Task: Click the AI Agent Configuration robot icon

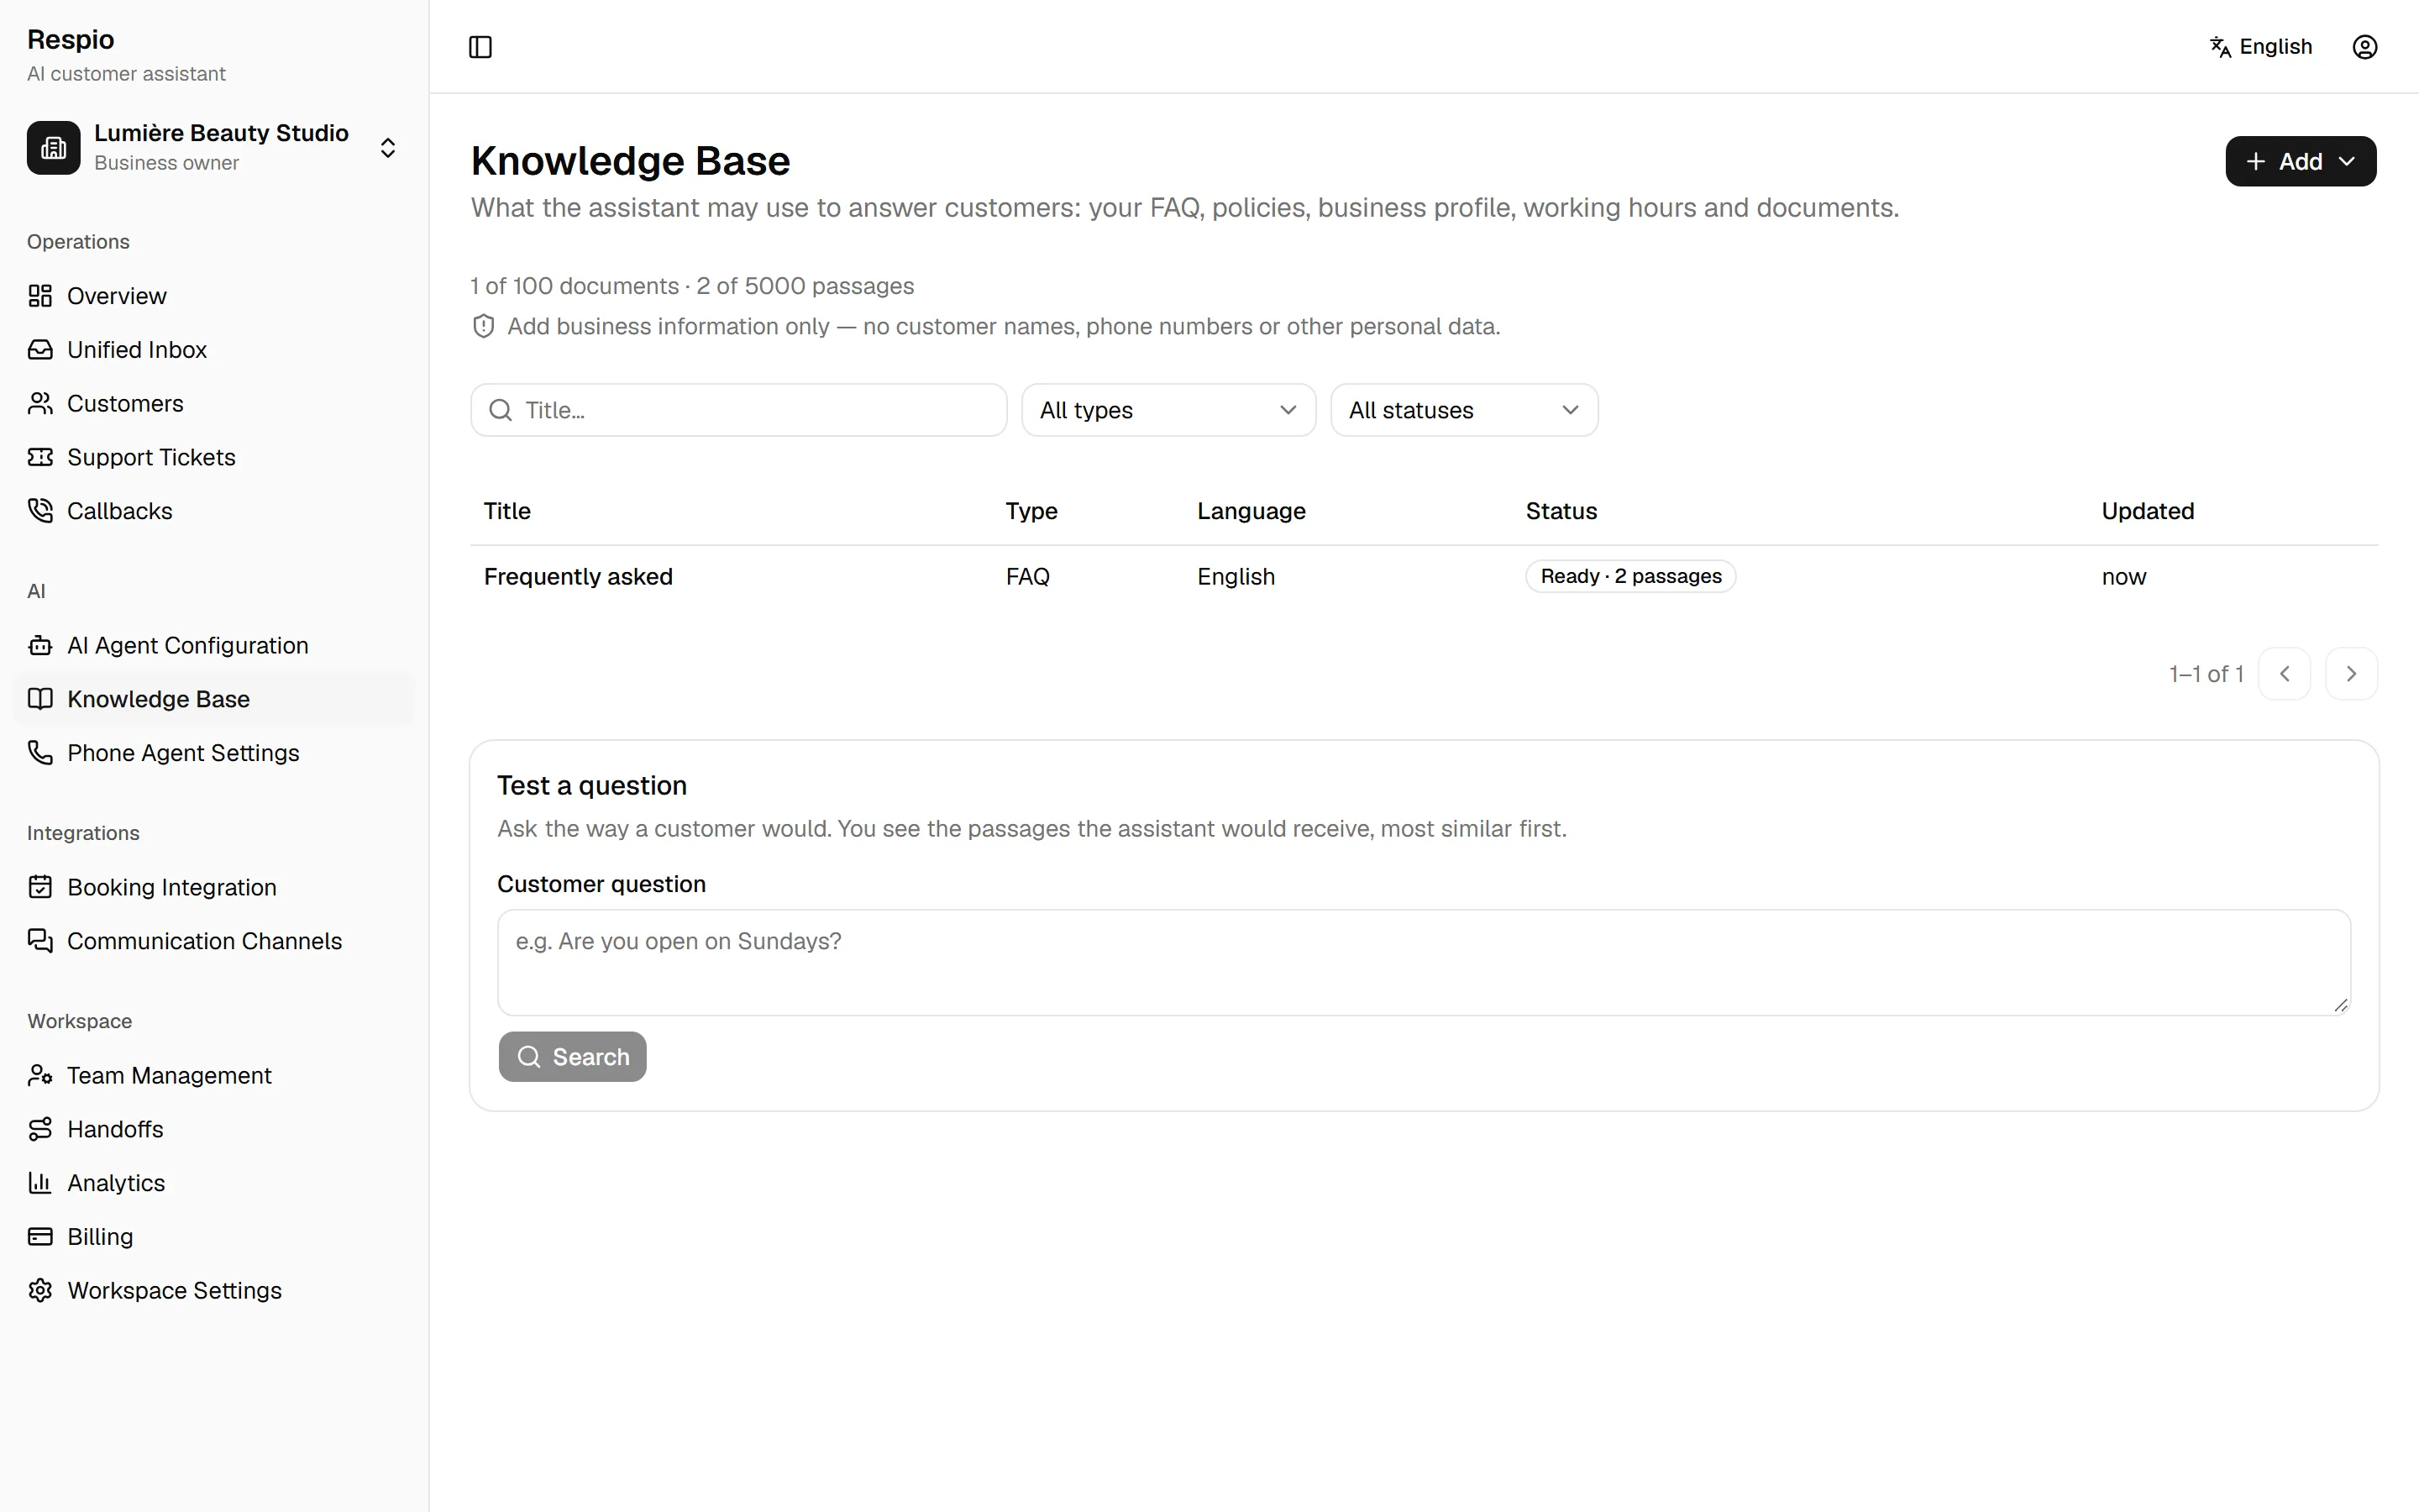Action: coord(40,646)
